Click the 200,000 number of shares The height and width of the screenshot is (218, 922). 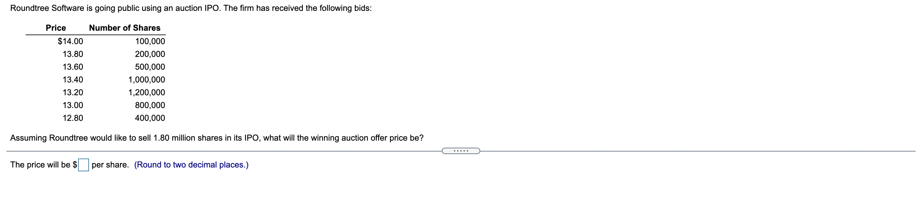(x=150, y=54)
